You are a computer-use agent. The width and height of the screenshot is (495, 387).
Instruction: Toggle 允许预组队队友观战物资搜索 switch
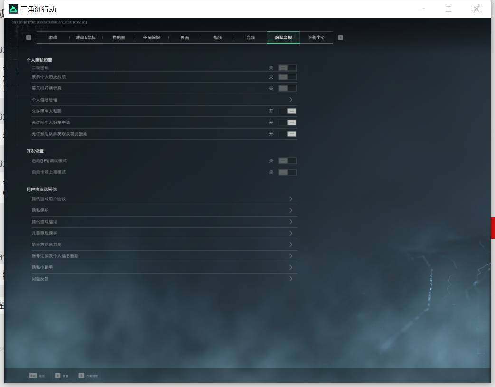pos(287,134)
